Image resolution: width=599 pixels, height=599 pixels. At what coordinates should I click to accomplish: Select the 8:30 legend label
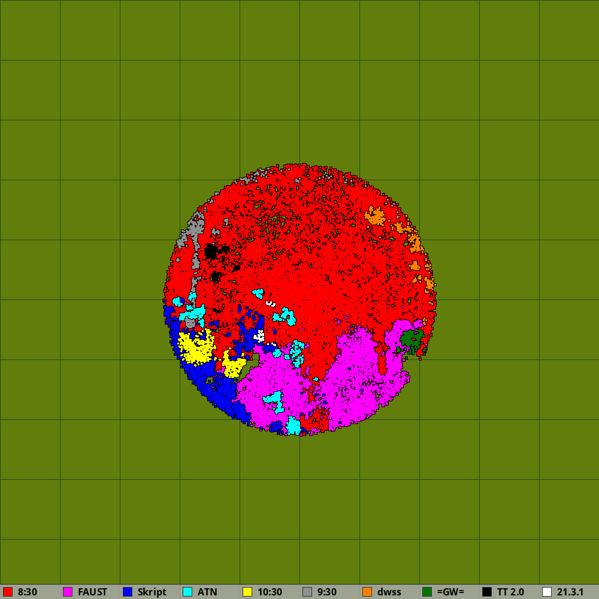click(x=28, y=592)
